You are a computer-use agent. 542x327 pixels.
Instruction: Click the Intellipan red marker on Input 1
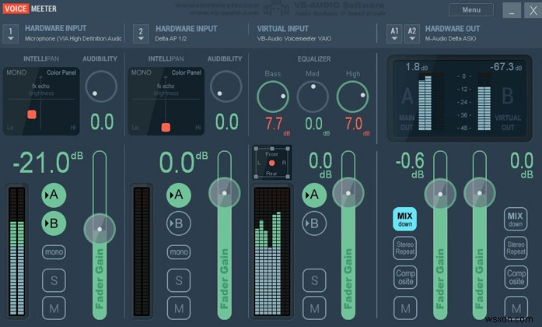point(32,114)
